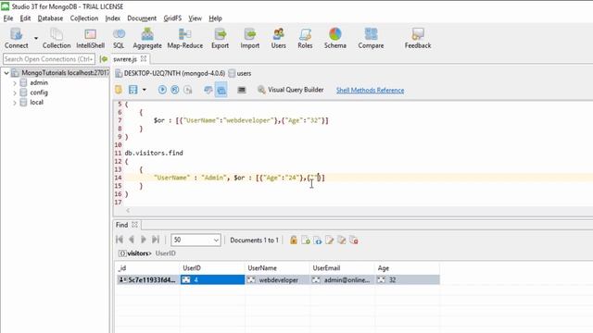This screenshot has height=333, width=593.
Task: Open the Compare tool
Action: [371, 38]
